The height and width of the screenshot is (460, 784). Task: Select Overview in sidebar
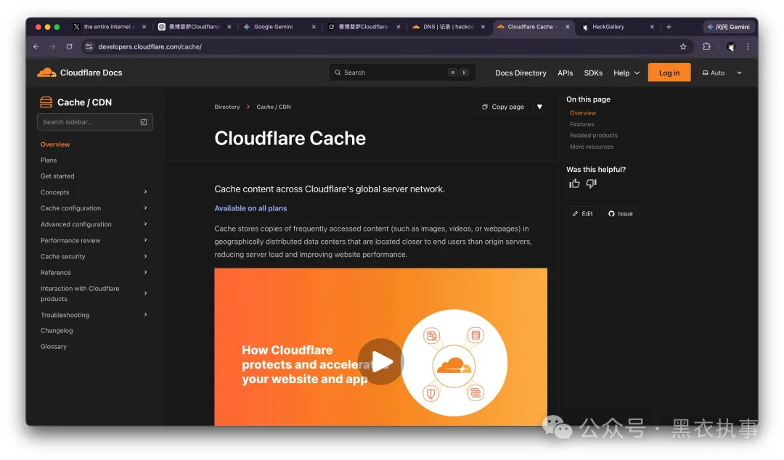point(55,144)
